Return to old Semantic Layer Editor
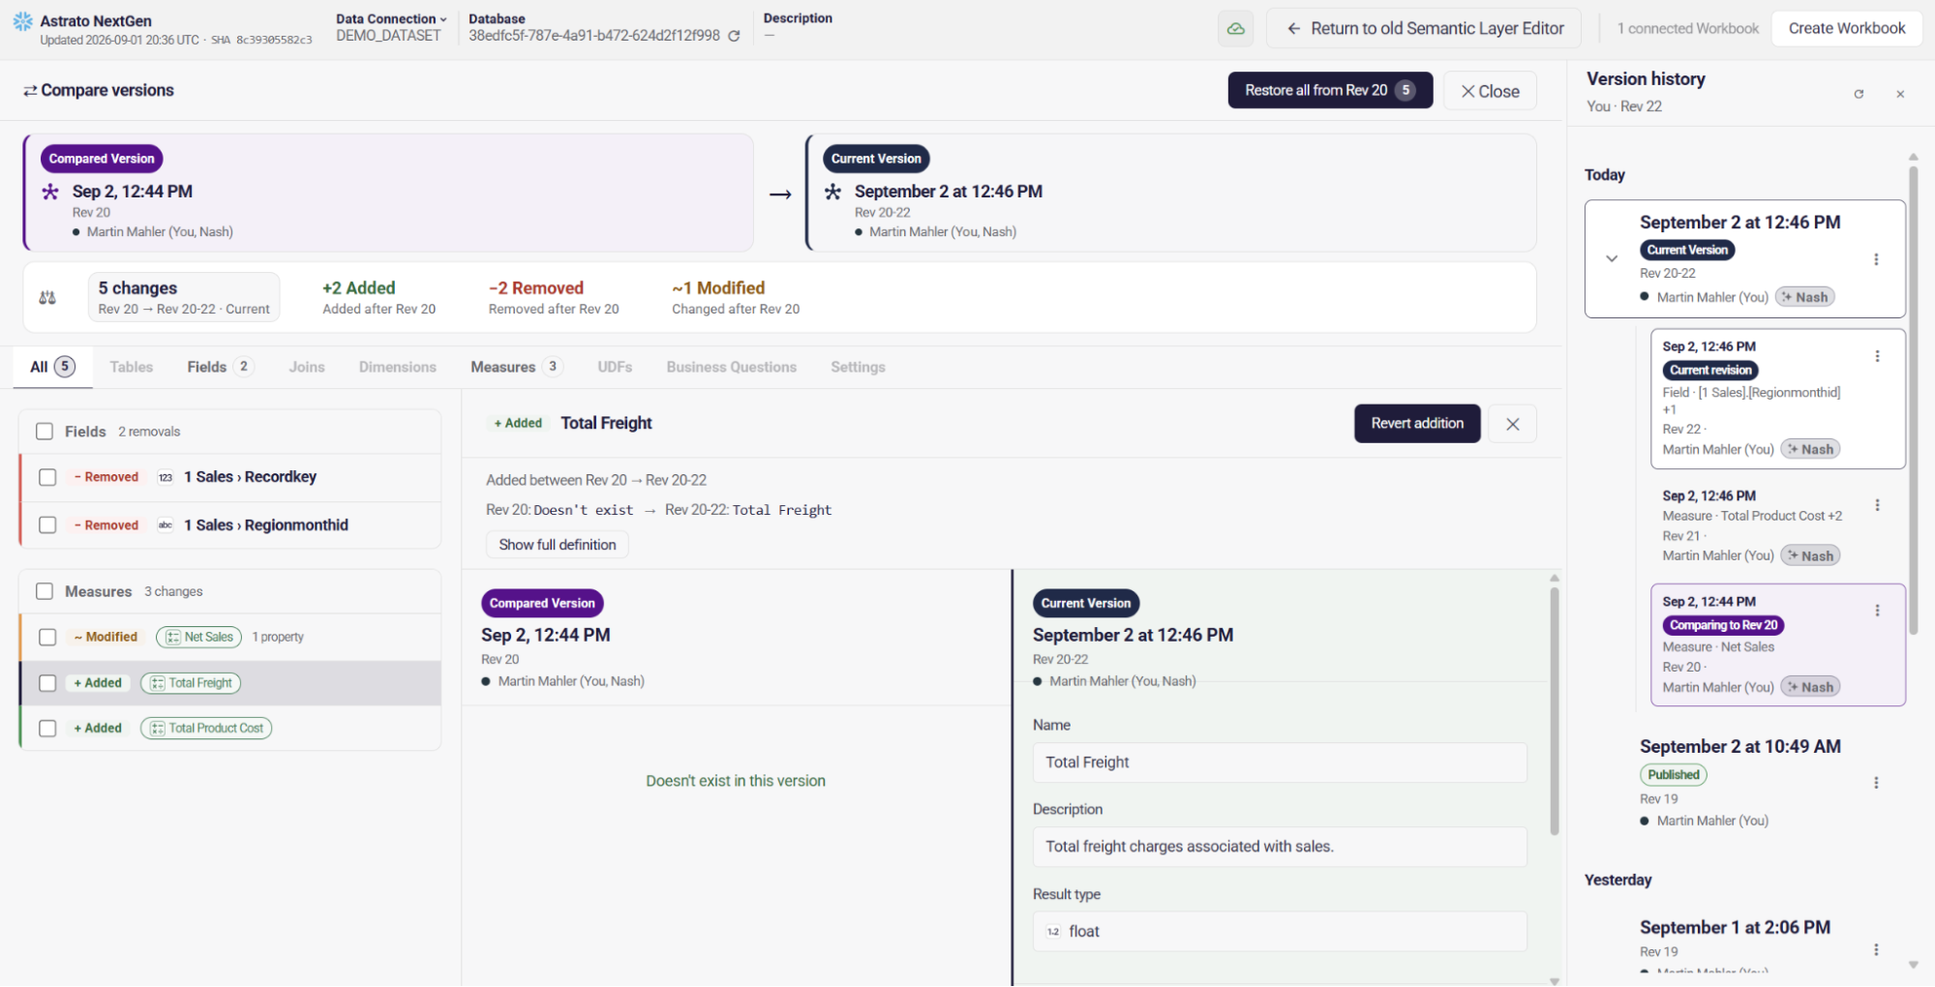 click(x=1424, y=28)
